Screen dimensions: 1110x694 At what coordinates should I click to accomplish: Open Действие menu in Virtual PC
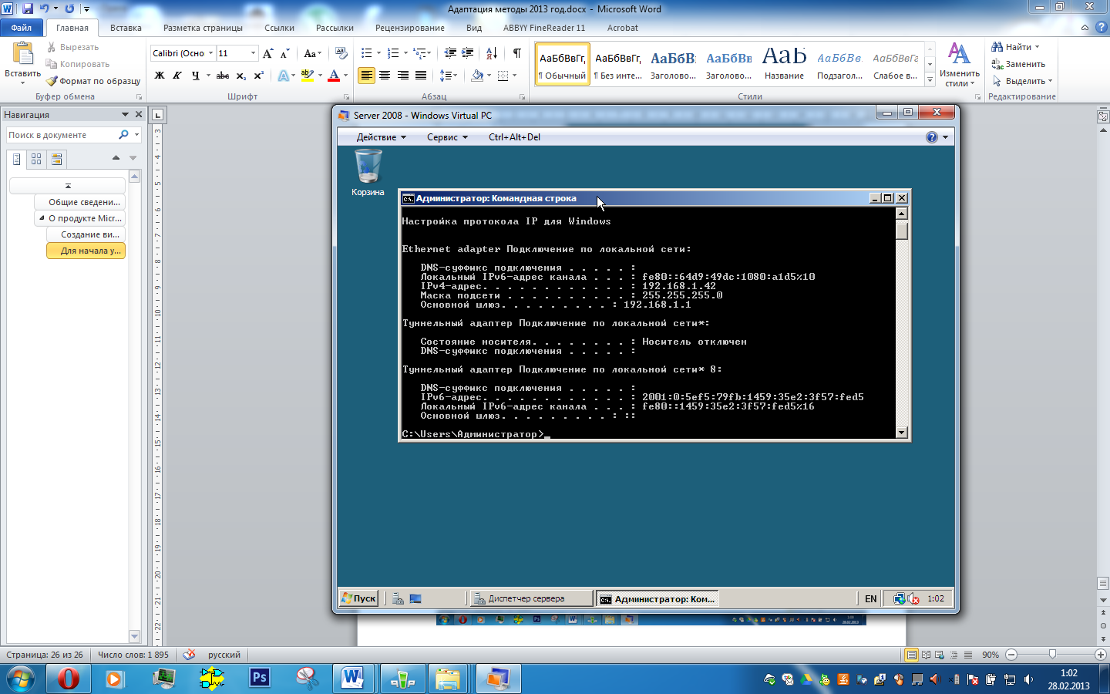click(381, 137)
